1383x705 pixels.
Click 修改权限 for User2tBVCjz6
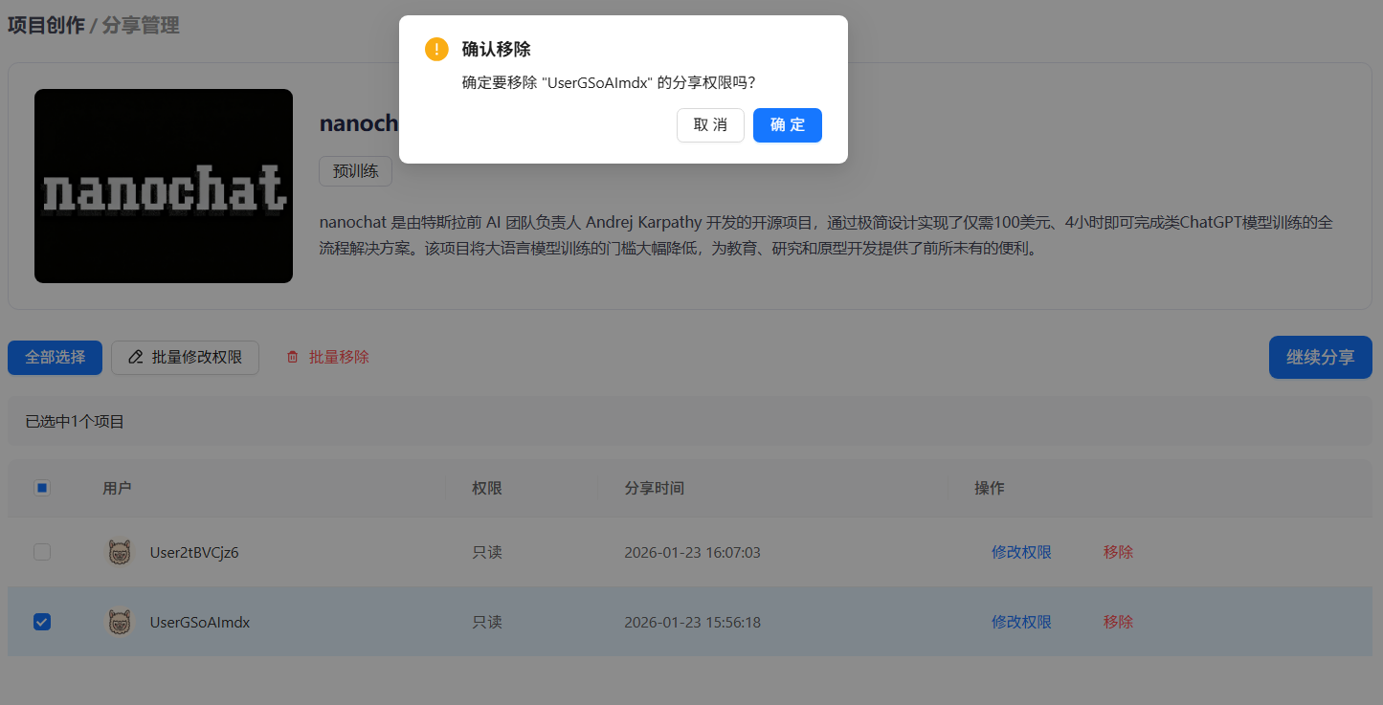(x=1021, y=552)
